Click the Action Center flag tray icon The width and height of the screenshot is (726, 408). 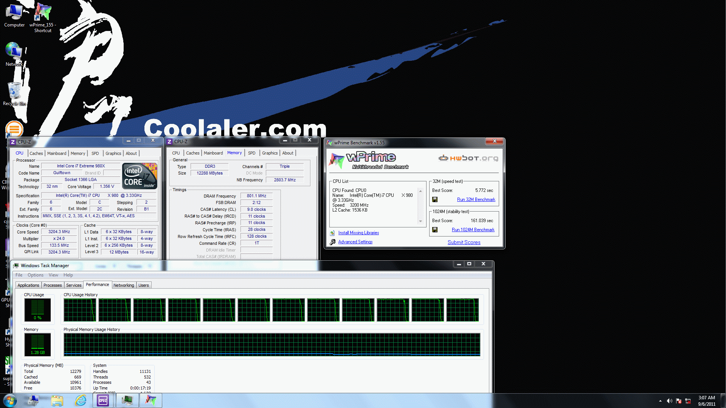click(679, 401)
